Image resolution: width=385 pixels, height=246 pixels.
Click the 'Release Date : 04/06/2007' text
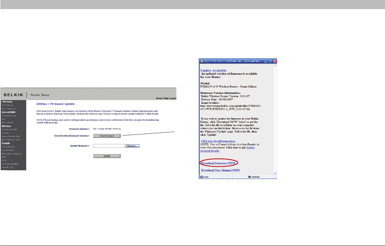[217, 99]
